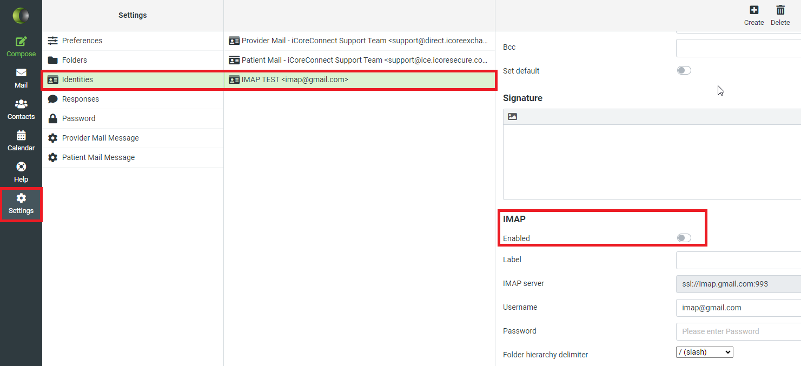Toggle the Set default switch

click(684, 70)
